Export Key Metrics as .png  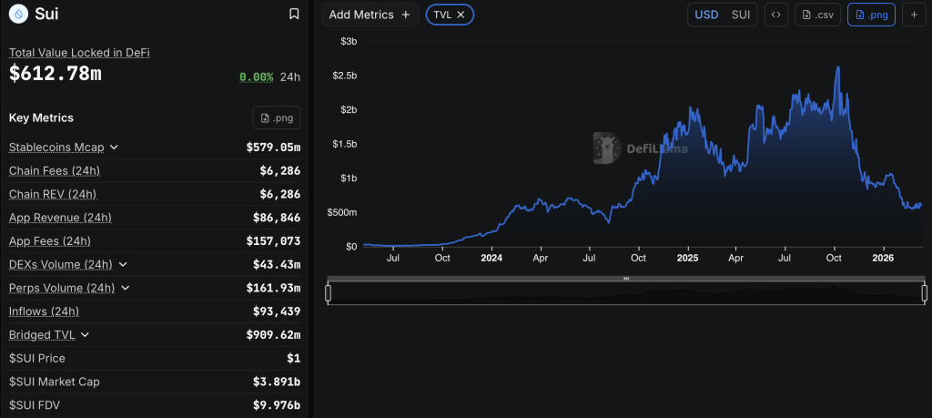pos(277,117)
